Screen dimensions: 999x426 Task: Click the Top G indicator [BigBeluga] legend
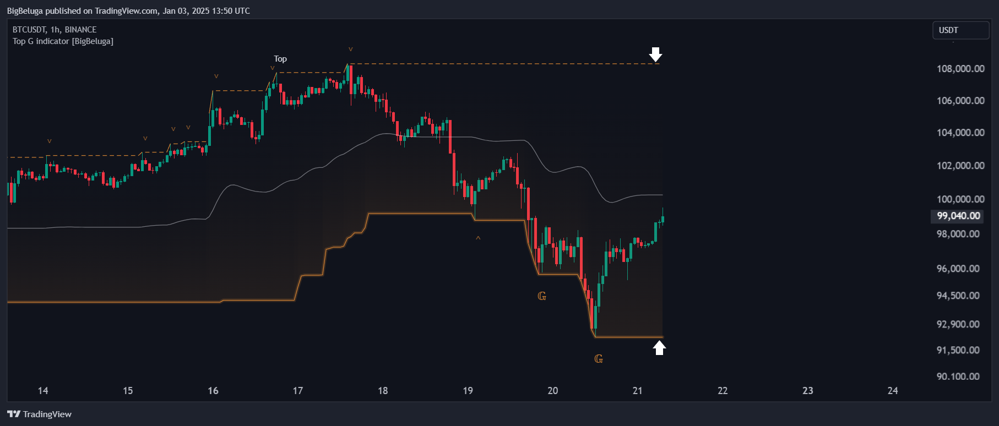pos(63,41)
